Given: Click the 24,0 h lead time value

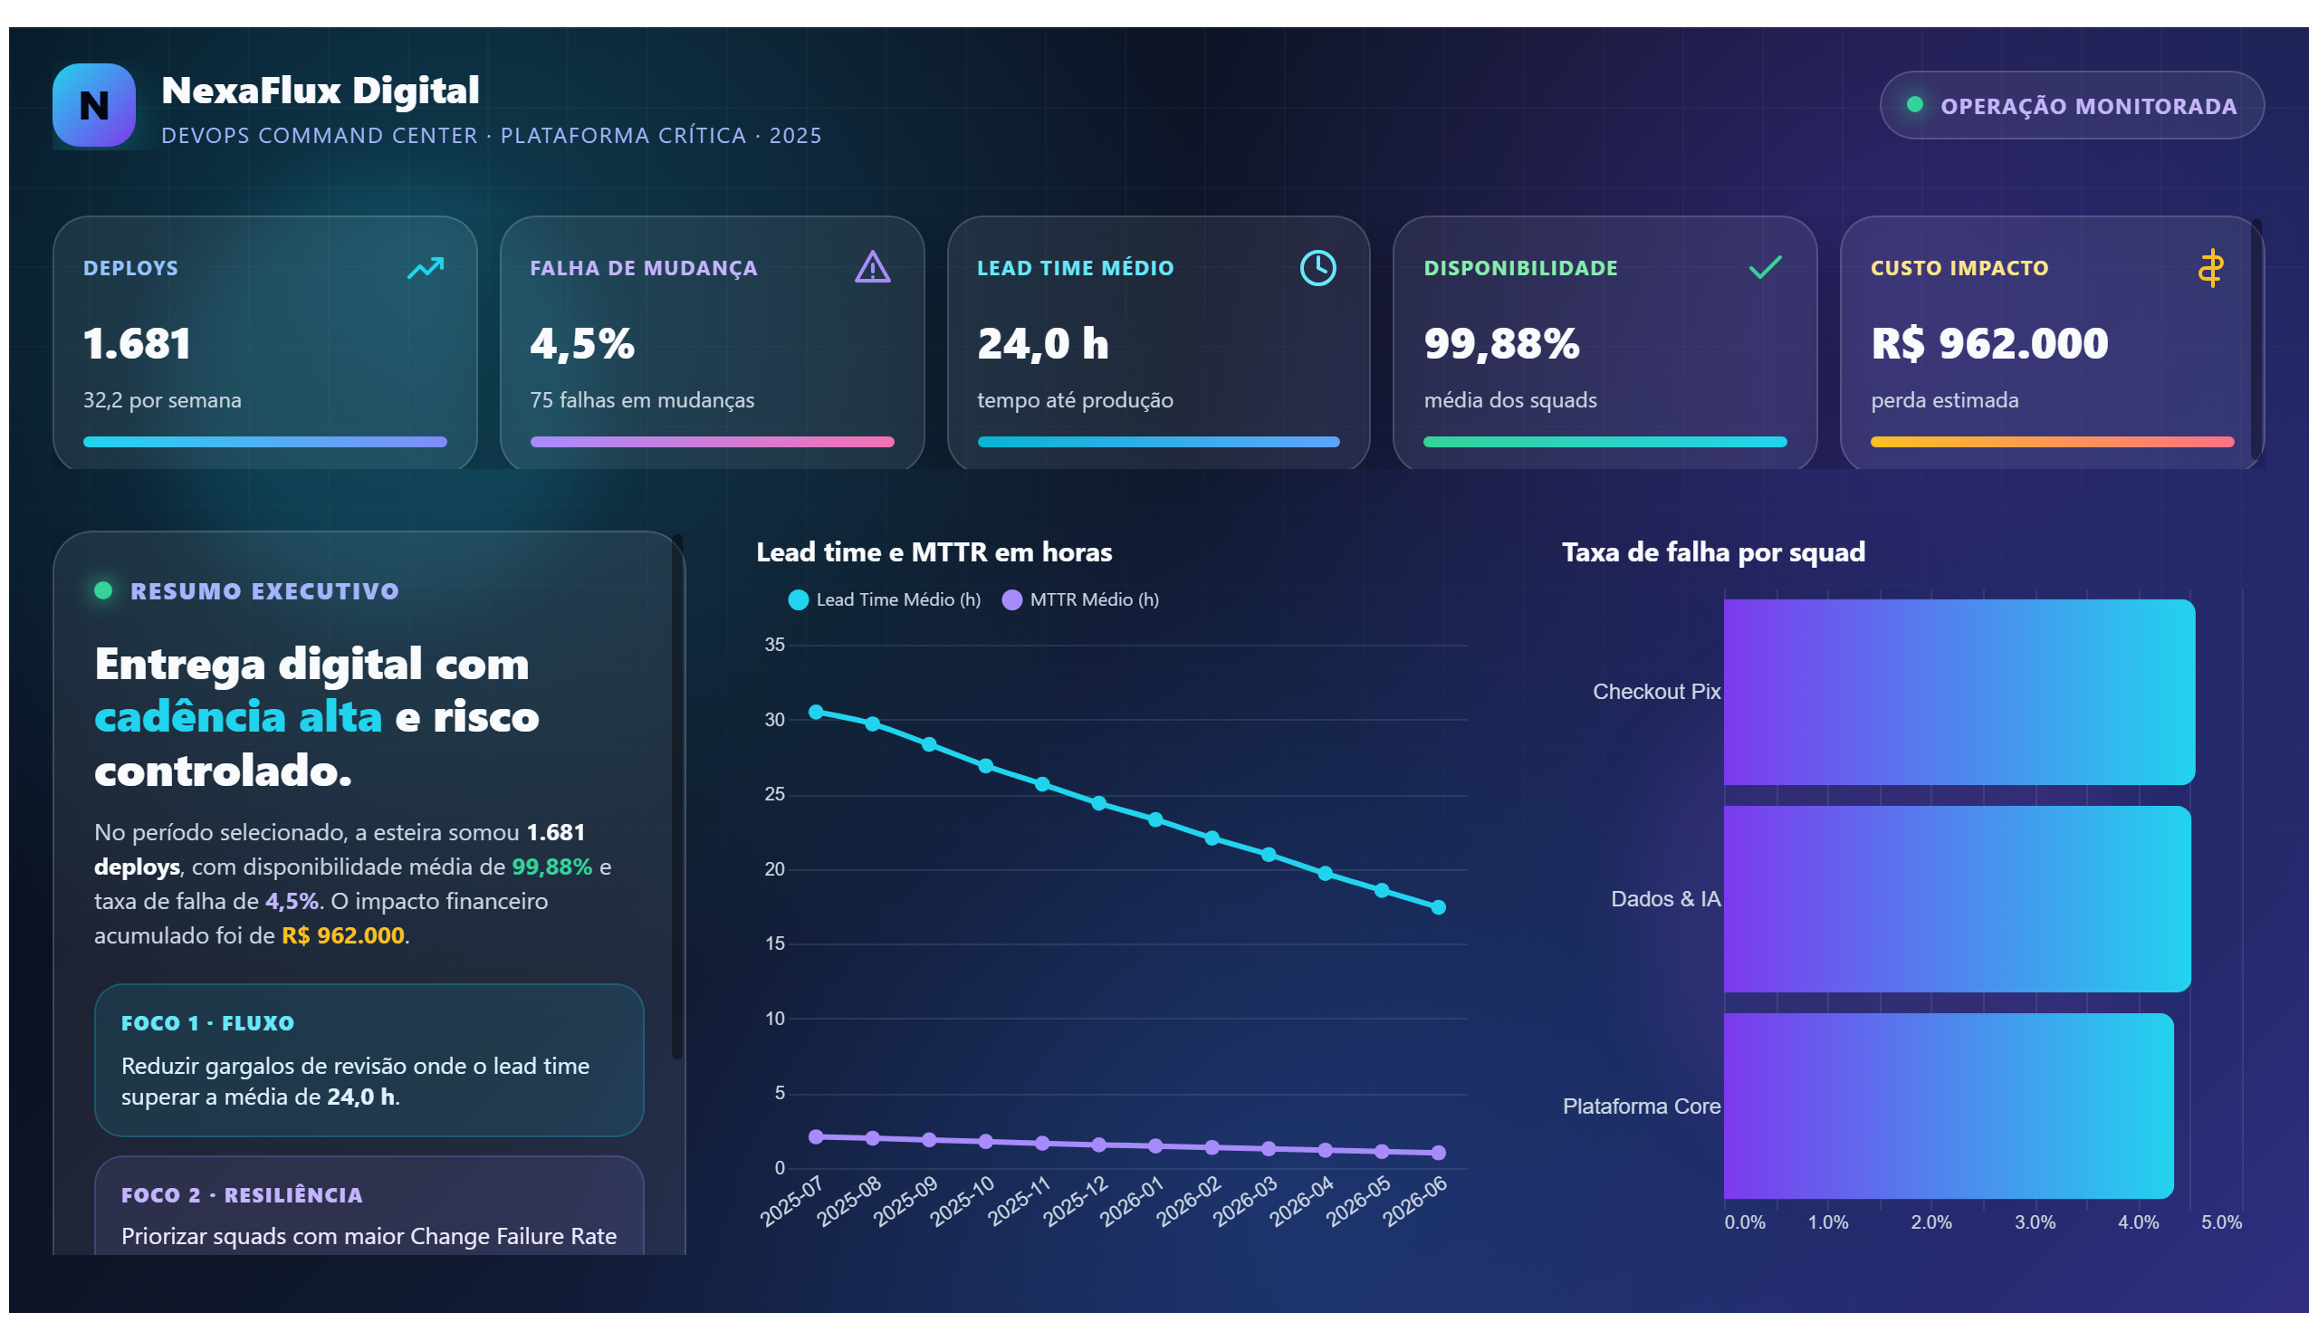Looking at the screenshot, I should [x=1043, y=343].
